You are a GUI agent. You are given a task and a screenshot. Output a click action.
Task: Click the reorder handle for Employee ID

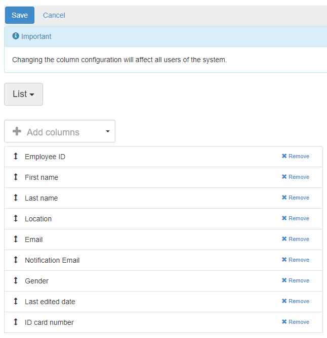tap(16, 157)
